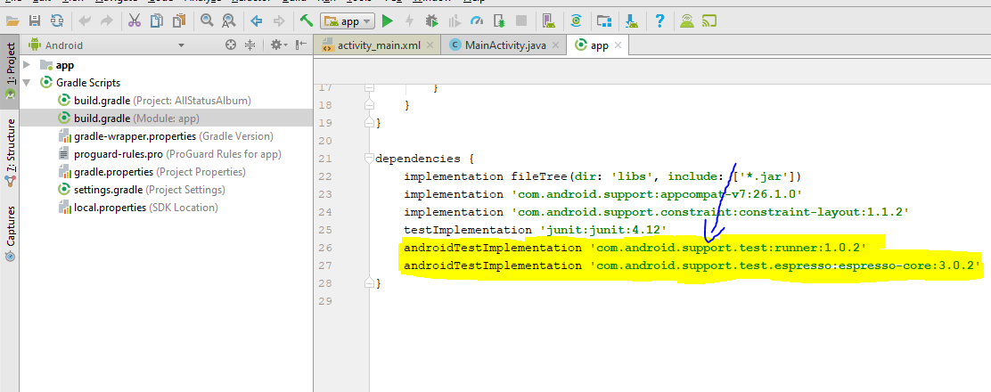Open gradle.properties (Project Properties)
991x392 pixels.
160,171
